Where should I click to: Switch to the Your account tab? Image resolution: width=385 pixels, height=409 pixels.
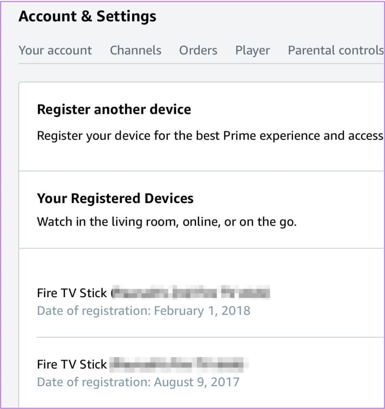[55, 50]
